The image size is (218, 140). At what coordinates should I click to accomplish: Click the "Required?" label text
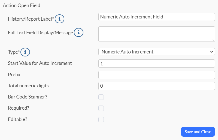point(19,108)
